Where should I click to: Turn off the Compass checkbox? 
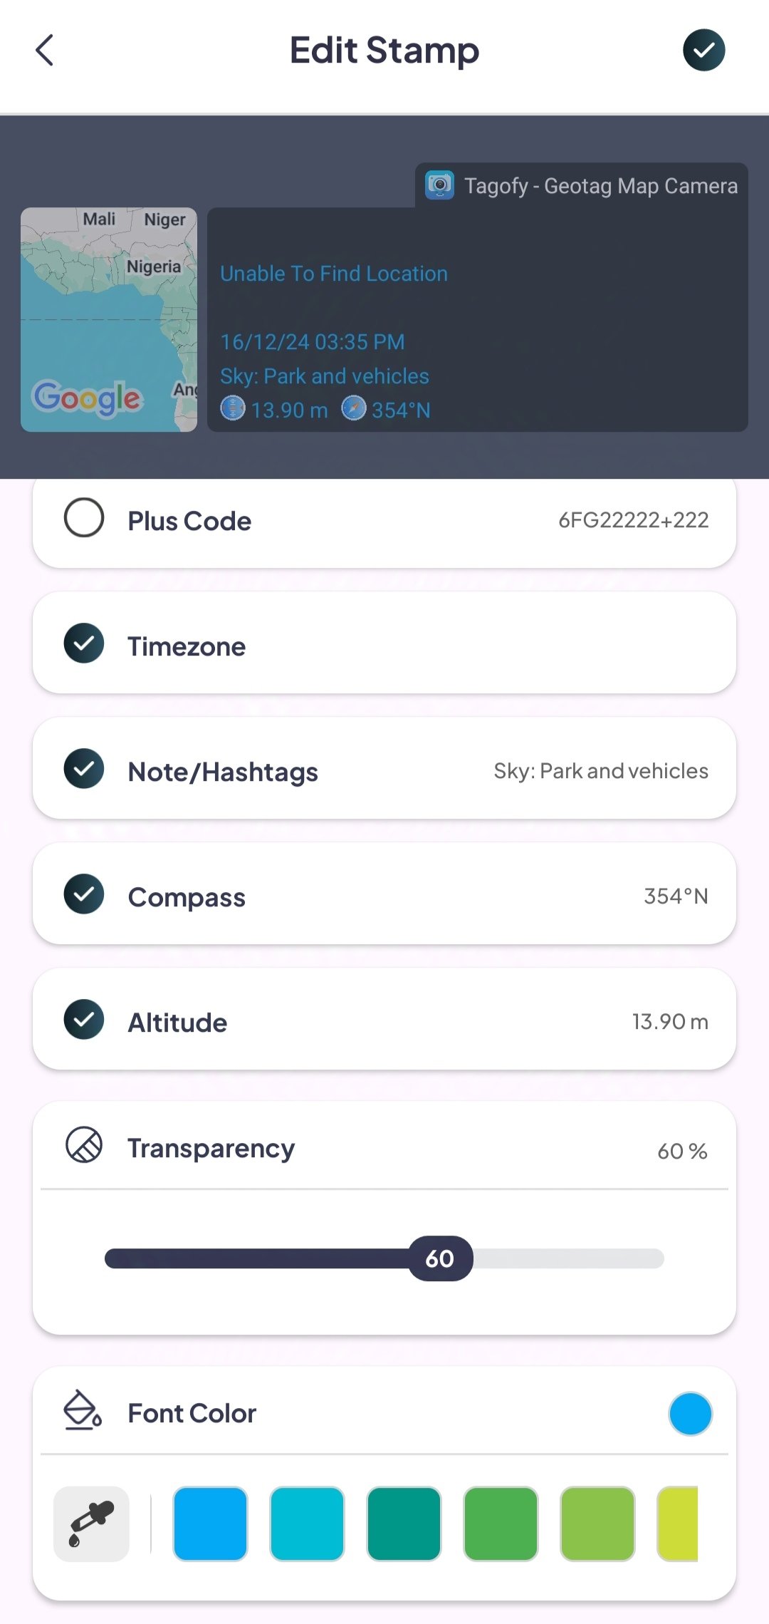(84, 894)
